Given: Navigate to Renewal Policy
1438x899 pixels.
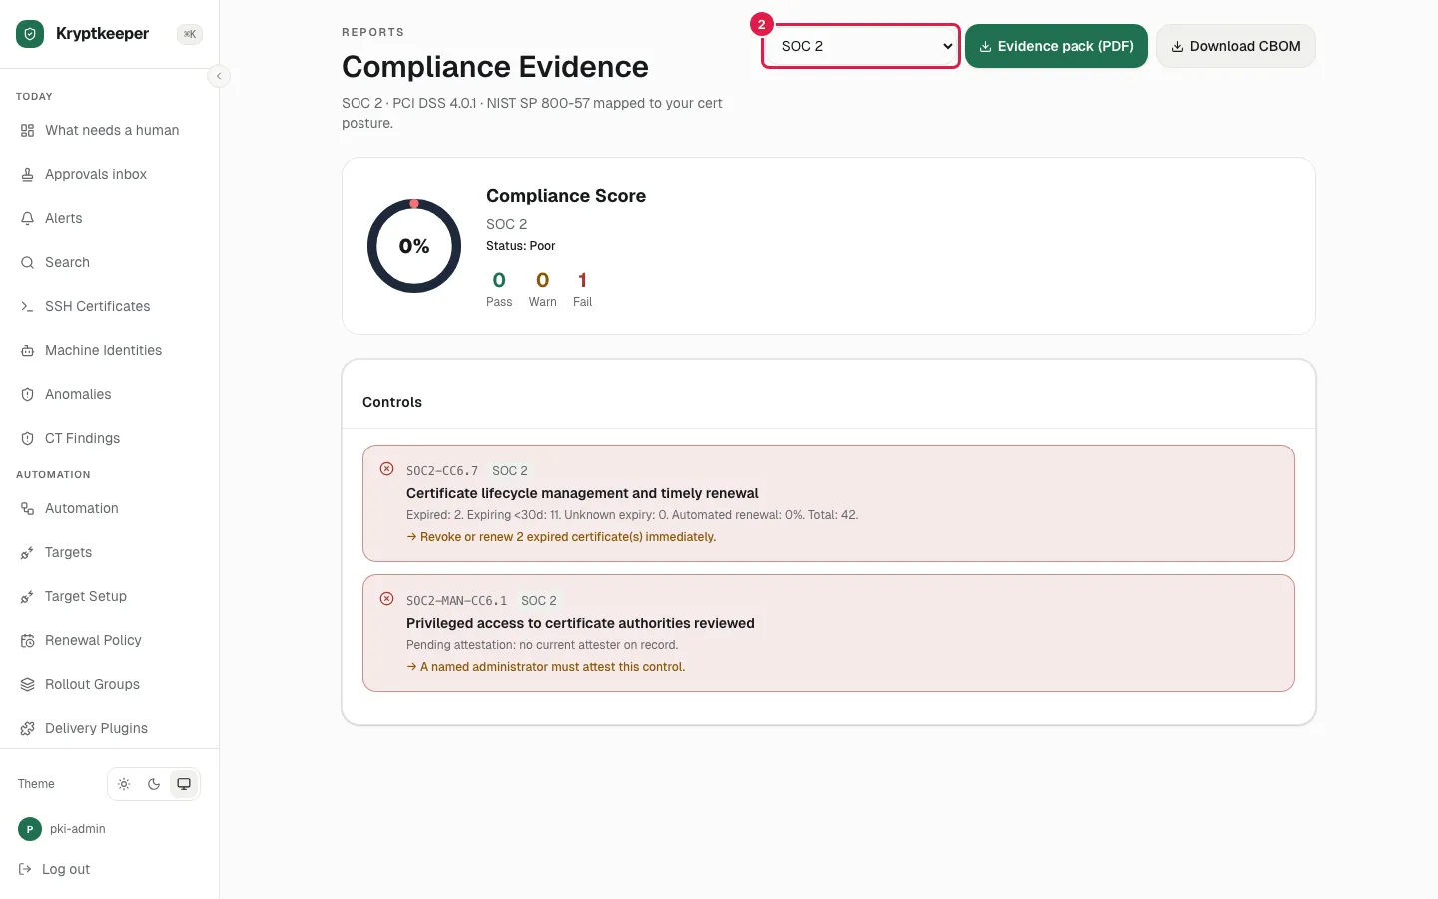Looking at the screenshot, I should (x=93, y=640).
